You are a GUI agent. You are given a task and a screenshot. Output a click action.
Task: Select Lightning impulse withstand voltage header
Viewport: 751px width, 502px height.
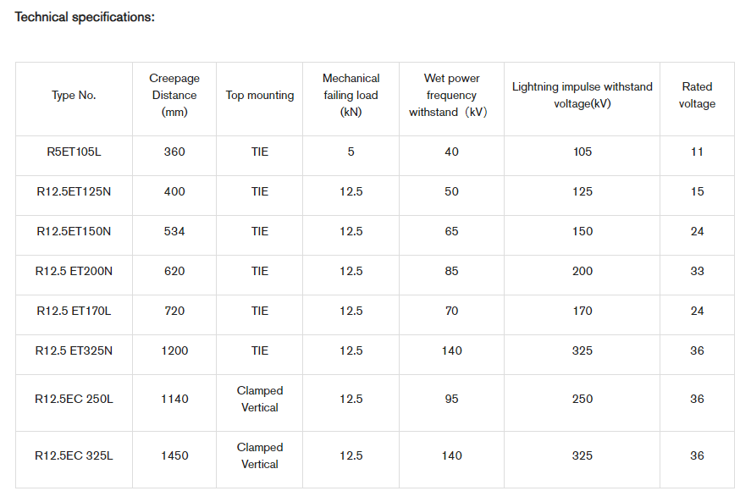[582, 95]
